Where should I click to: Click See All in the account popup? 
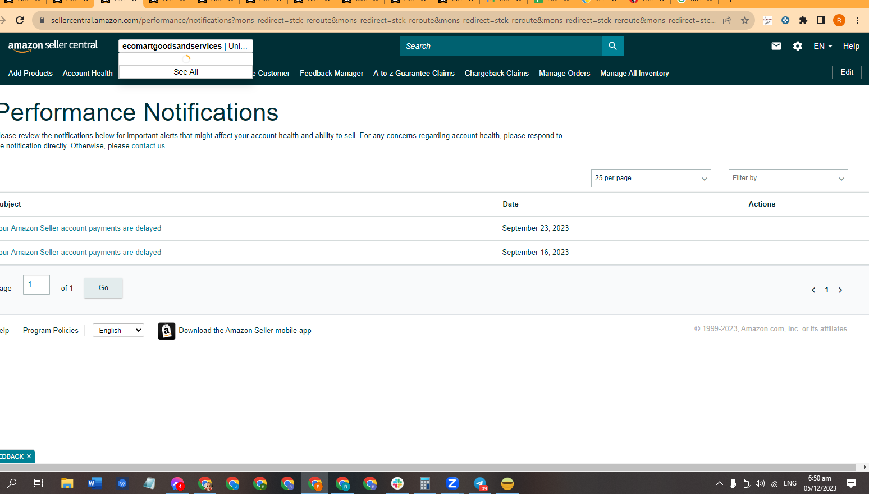(186, 72)
